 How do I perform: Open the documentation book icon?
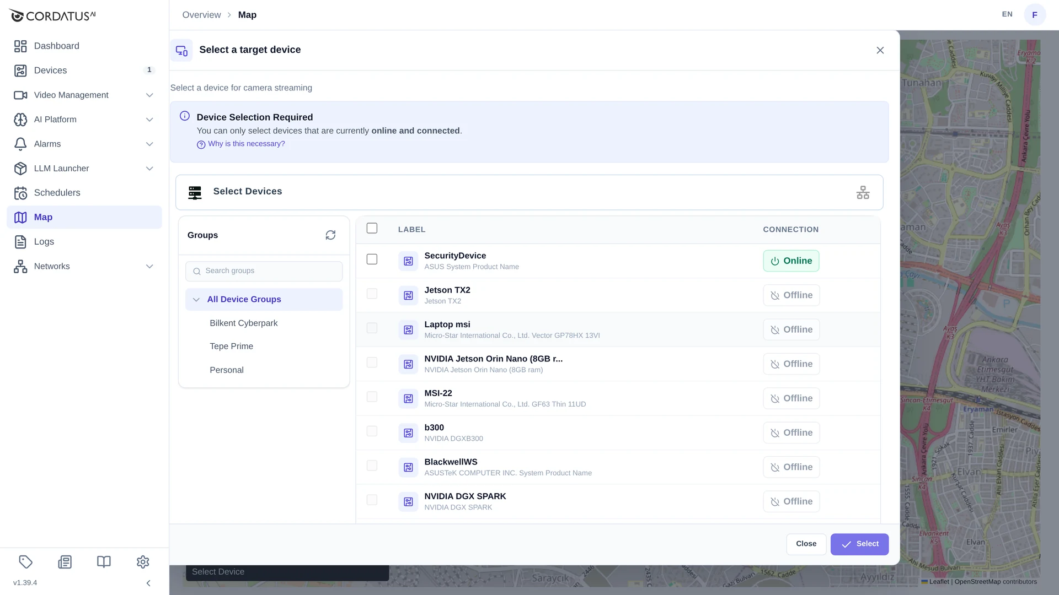coord(104,562)
